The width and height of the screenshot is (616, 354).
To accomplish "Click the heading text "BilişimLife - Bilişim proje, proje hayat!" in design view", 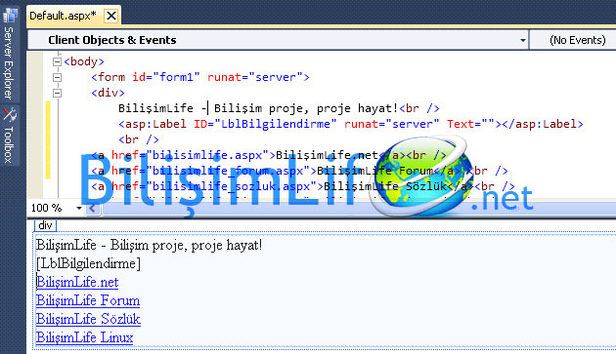I will [x=149, y=246].
